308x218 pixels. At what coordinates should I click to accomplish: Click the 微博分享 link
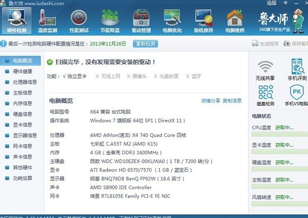pos(211,101)
